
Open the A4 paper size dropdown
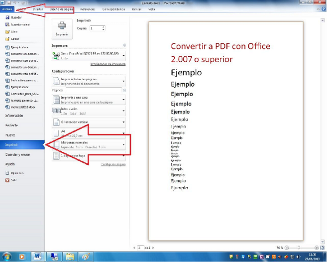(x=89, y=133)
